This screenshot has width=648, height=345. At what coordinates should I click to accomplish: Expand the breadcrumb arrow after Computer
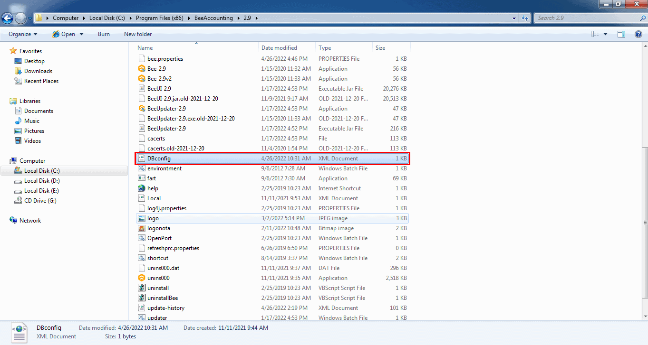click(84, 18)
